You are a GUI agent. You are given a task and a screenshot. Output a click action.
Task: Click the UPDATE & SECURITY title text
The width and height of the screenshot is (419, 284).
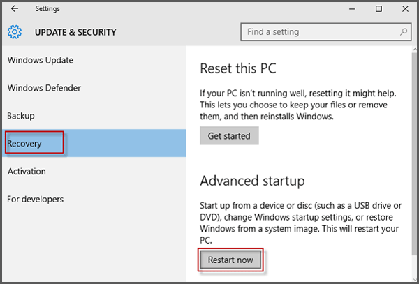[x=75, y=32]
